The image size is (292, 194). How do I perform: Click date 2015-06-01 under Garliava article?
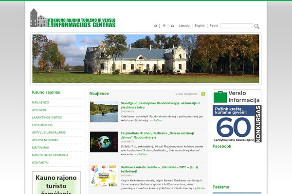[127, 176]
